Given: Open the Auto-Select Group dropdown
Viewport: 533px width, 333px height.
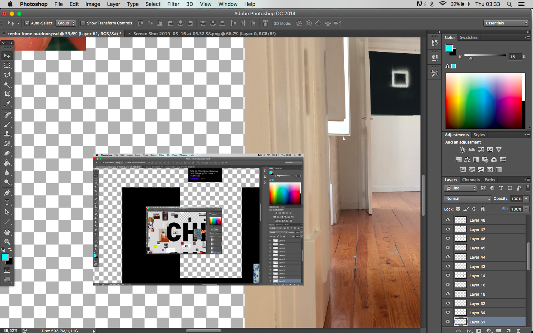Looking at the screenshot, I should 66,23.
